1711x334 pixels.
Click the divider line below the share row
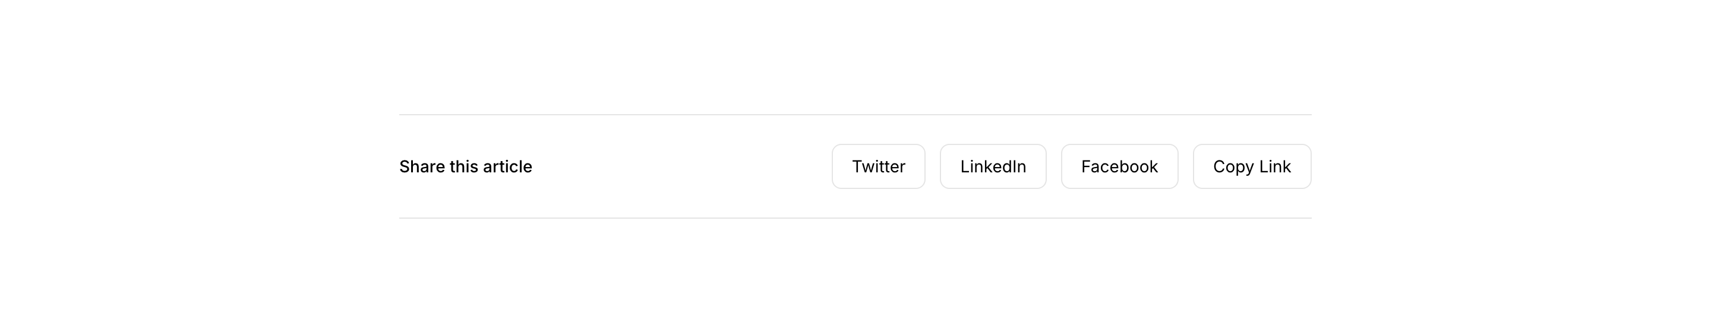pyautogui.click(x=855, y=218)
